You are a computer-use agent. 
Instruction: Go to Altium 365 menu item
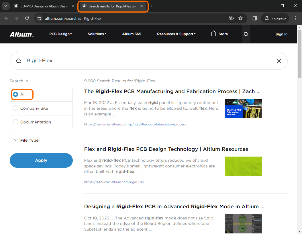132,34
